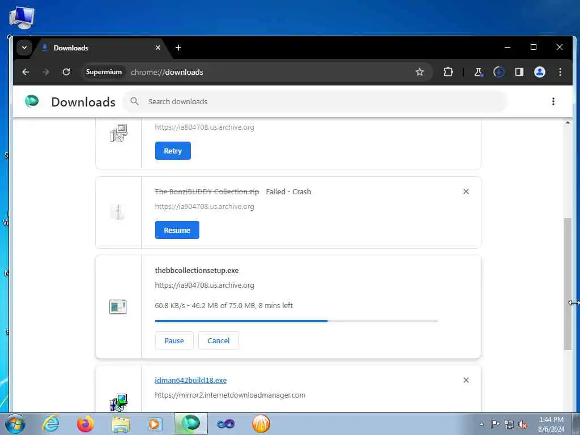Close the Downloads tab

point(158,48)
